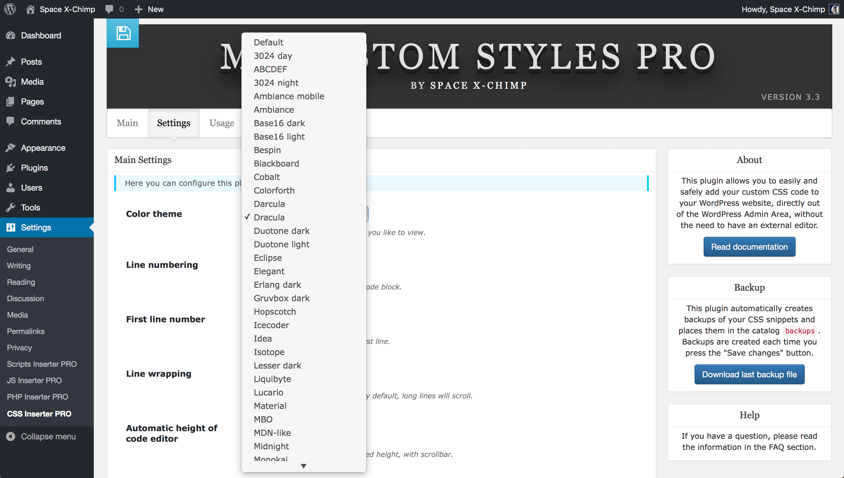Switch to the Settings tab

[173, 123]
